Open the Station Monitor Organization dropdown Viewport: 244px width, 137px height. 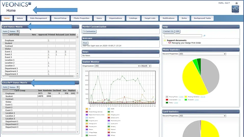pos(117,66)
